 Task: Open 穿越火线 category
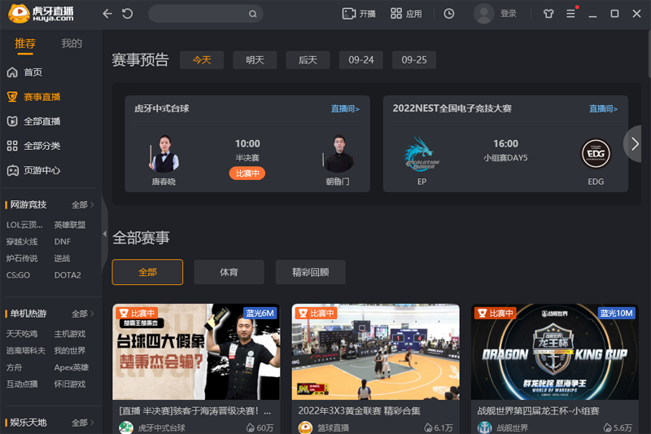(22, 241)
